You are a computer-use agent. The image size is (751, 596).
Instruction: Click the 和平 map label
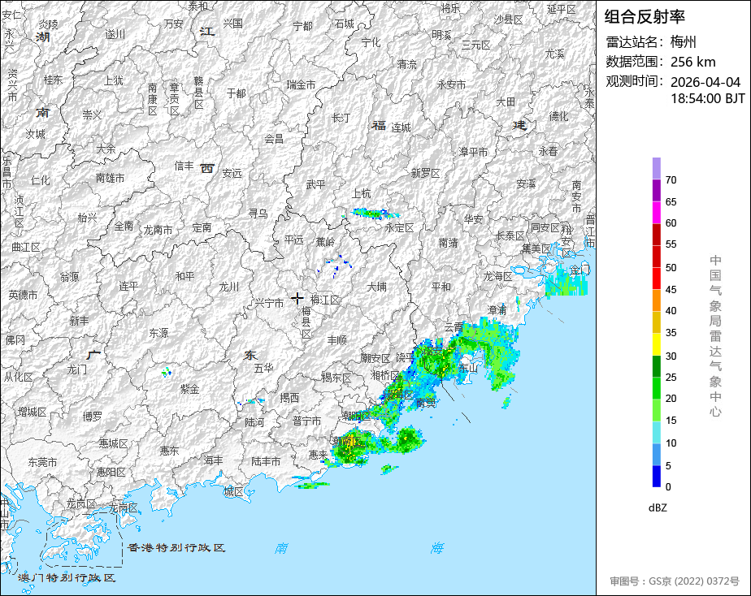tap(184, 276)
